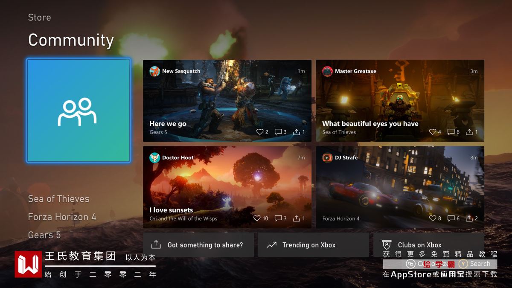
Task: Open Forza Horizon 4 in the list
Action: pos(62,217)
